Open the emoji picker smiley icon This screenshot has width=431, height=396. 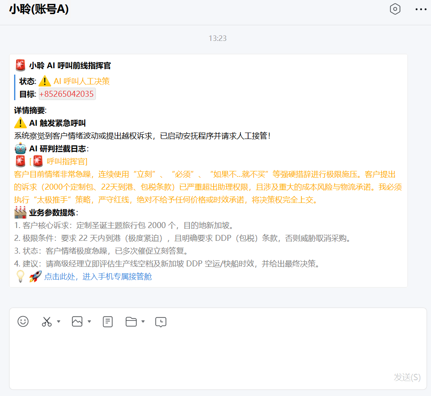click(23, 322)
